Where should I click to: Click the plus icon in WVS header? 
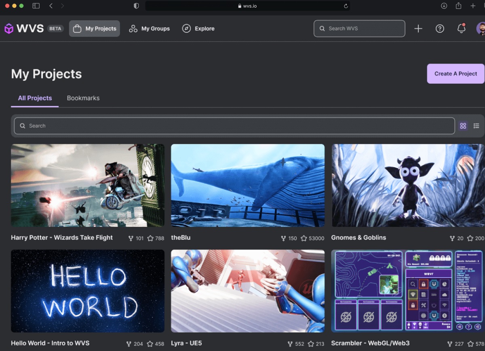pyautogui.click(x=418, y=29)
